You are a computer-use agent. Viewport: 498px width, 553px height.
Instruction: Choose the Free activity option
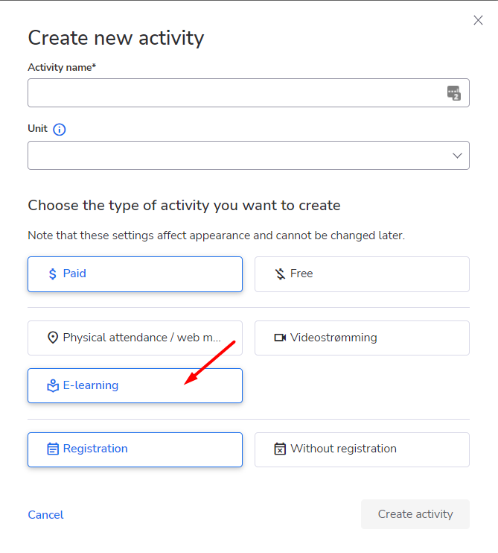coord(362,274)
